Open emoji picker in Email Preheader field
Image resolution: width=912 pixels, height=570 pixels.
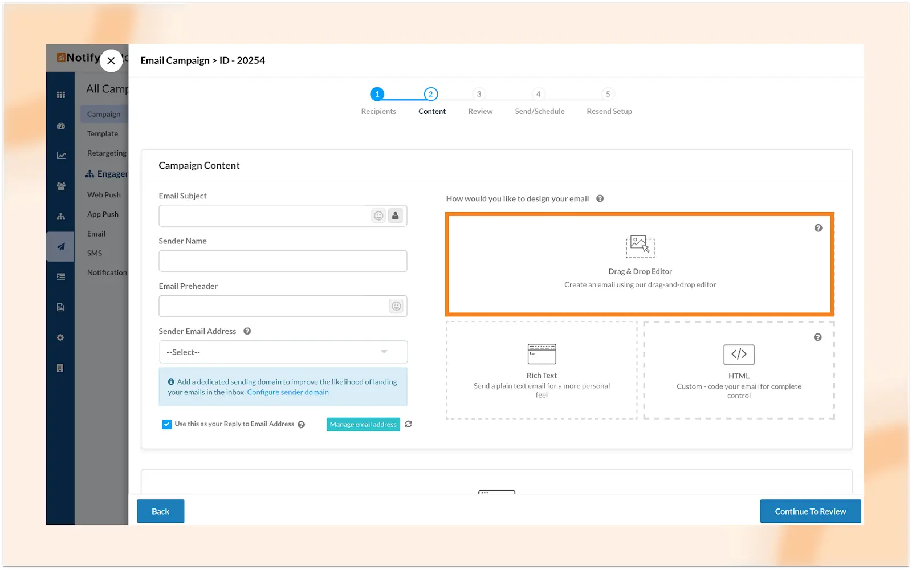click(x=396, y=306)
